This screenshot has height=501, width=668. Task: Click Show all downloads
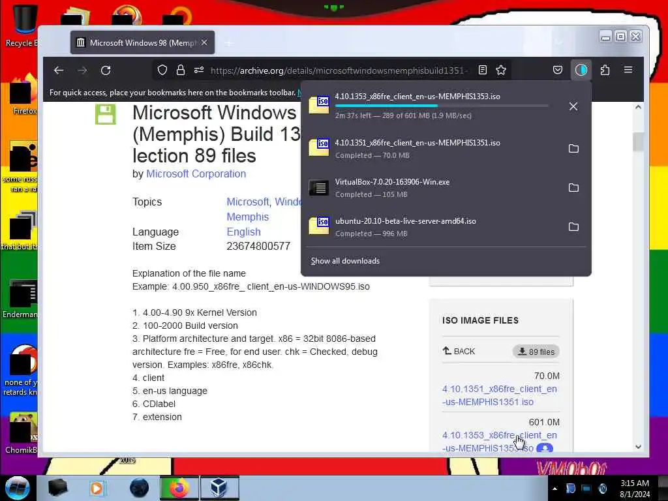point(345,261)
